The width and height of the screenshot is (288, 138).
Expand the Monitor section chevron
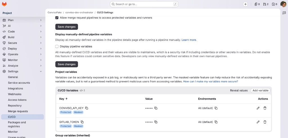[41, 60]
